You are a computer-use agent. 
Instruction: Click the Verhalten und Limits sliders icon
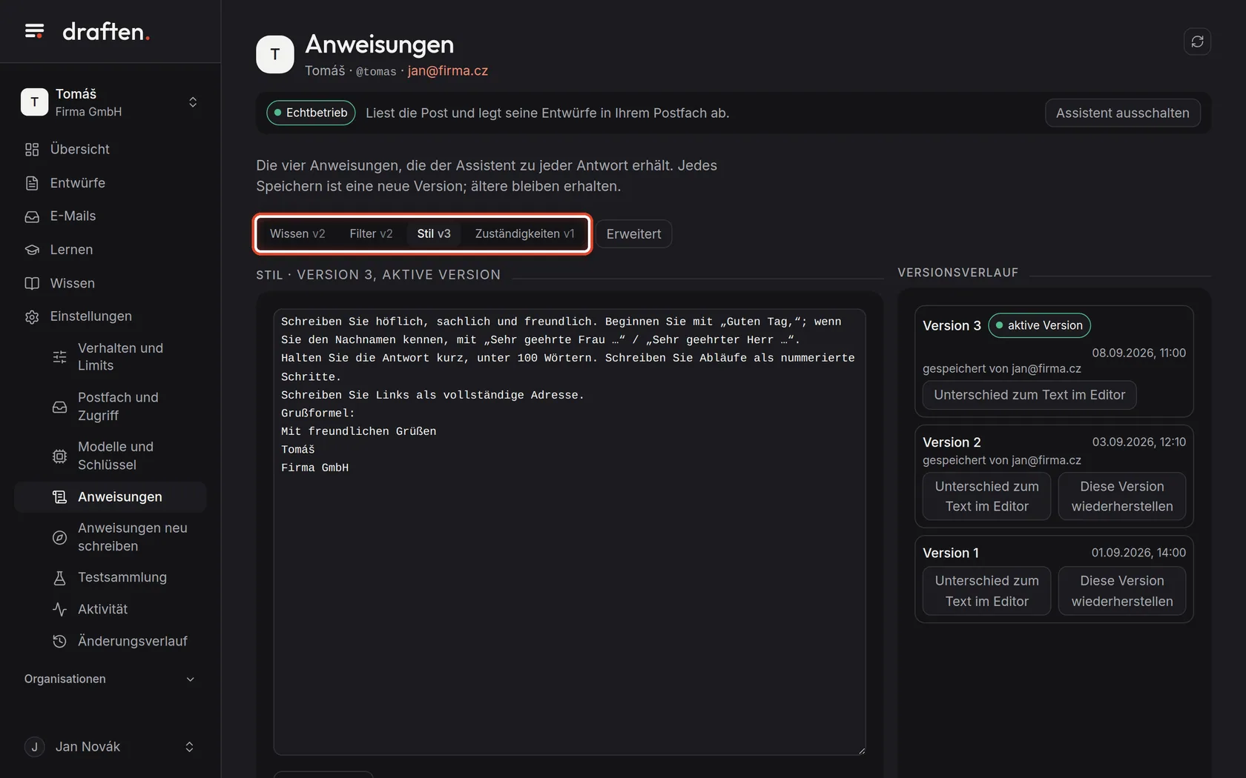(x=60, y=357)
